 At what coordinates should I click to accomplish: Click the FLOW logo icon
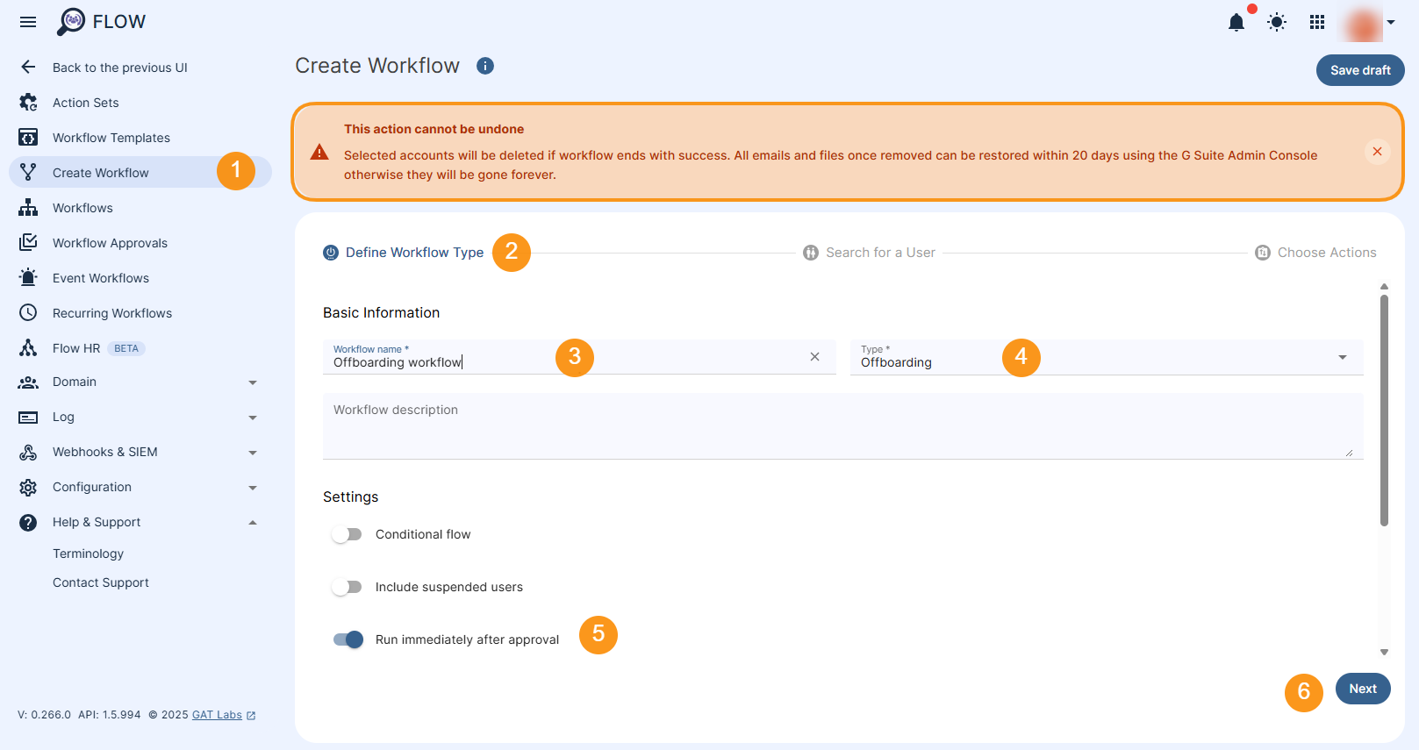point(71,21)
